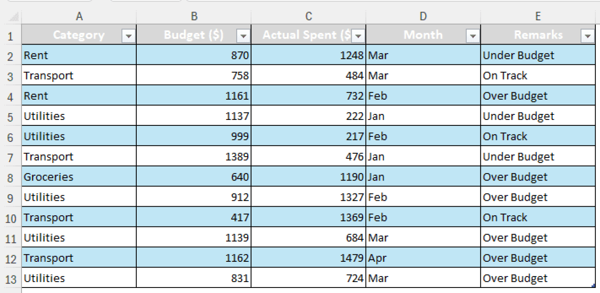Open the Month filter dropdown
This screenshot has width=600, height=293.
[473, 35]
